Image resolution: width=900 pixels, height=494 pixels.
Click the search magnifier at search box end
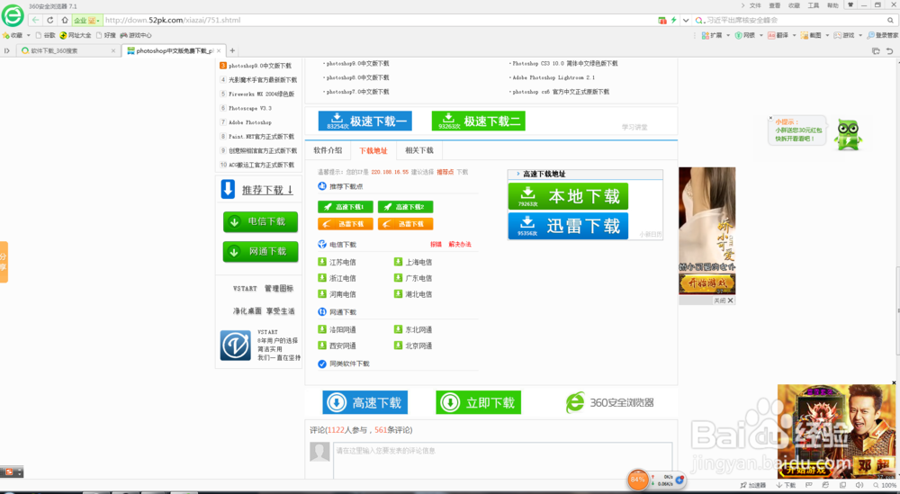coord(890,20)
